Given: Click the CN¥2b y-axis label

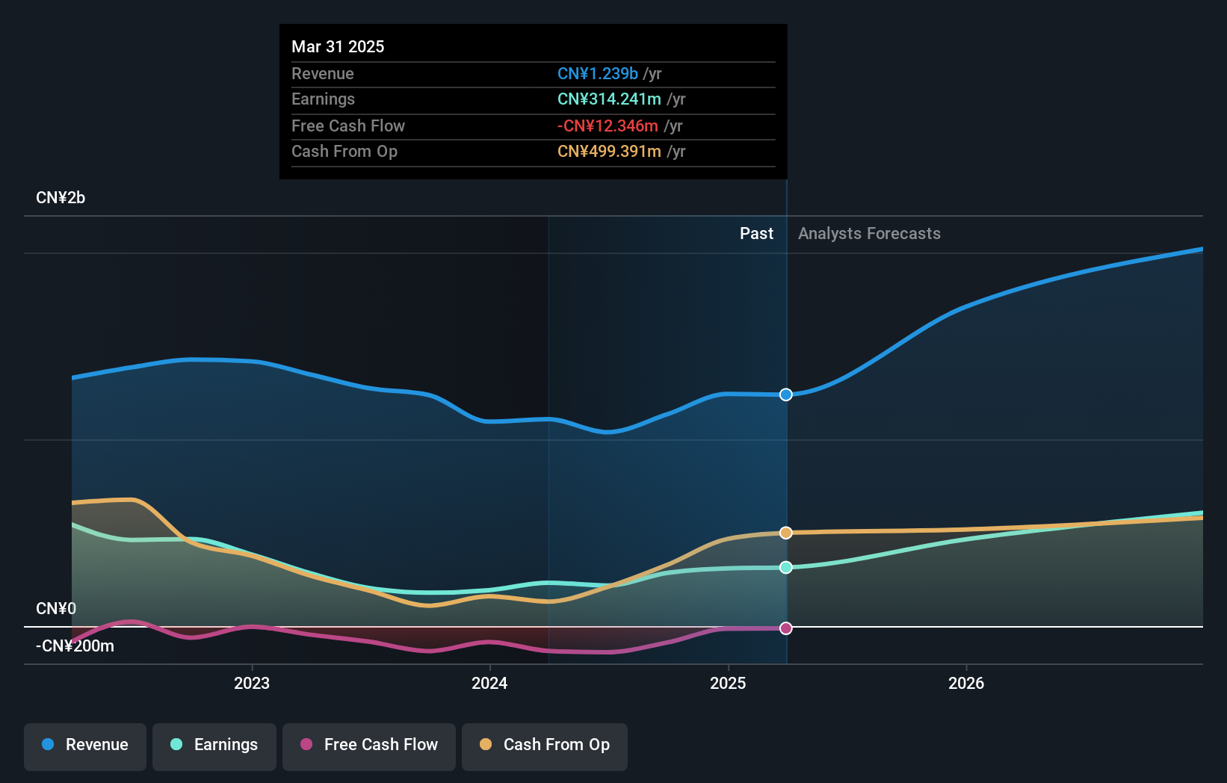Looking at the screenshot, I should (61, 198).
